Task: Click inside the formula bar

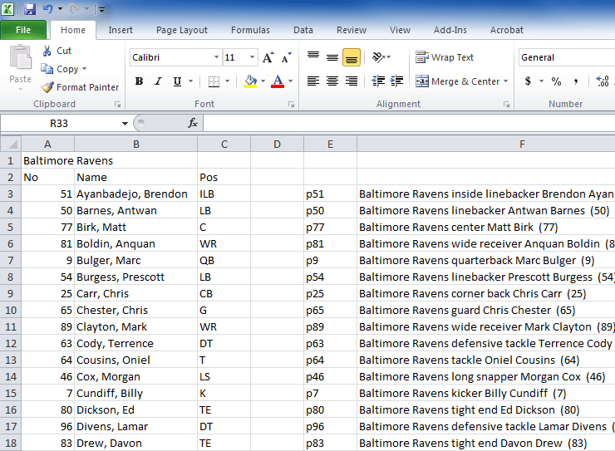Action: click(x=409, y=124)
